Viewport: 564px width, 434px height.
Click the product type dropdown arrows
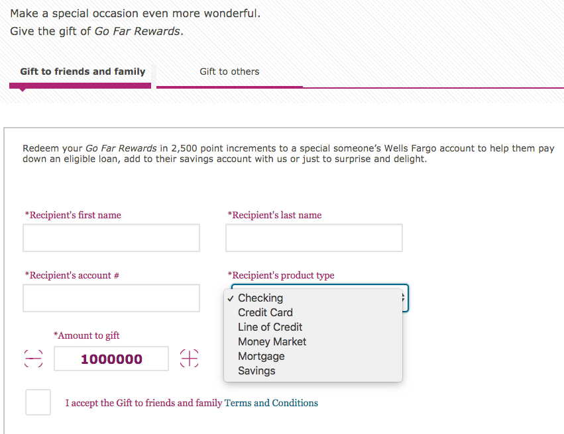coord(404,298)
